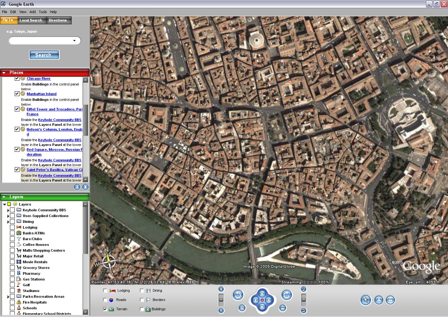Reset tilt with the button below rotate clockwise
This screenshot has width=448, height=317.
click(282, 308)
